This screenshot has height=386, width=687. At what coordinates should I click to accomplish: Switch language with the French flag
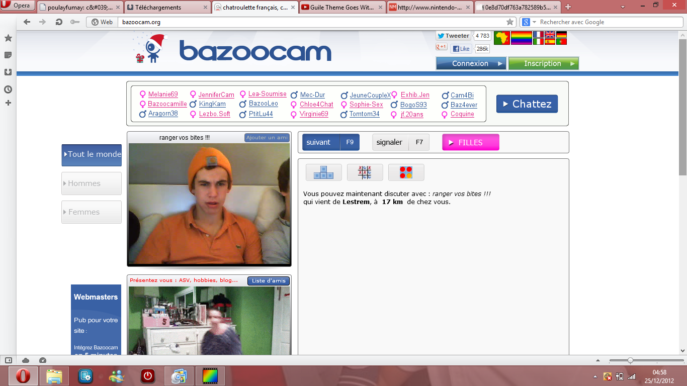pyautogui.click(x=539, y=35)
